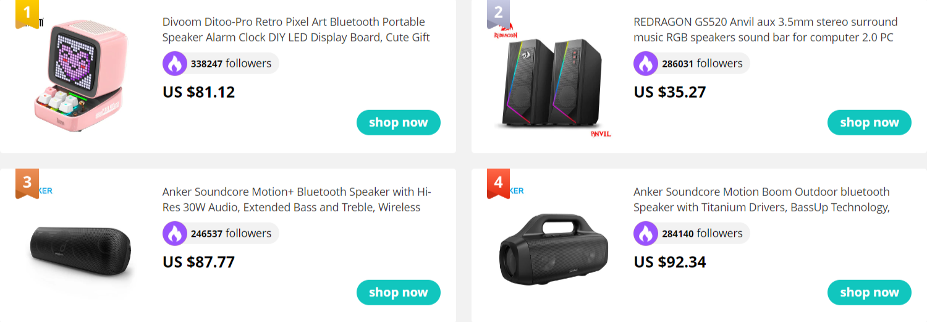
Task: Shop now for the Divoom Ditoo-Pro speaker
Action: tap(399, 122)
